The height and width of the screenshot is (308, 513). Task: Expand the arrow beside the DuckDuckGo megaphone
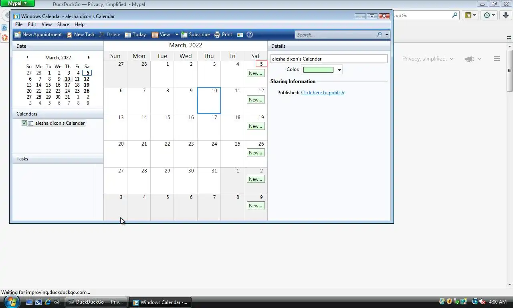click(479, 59)
